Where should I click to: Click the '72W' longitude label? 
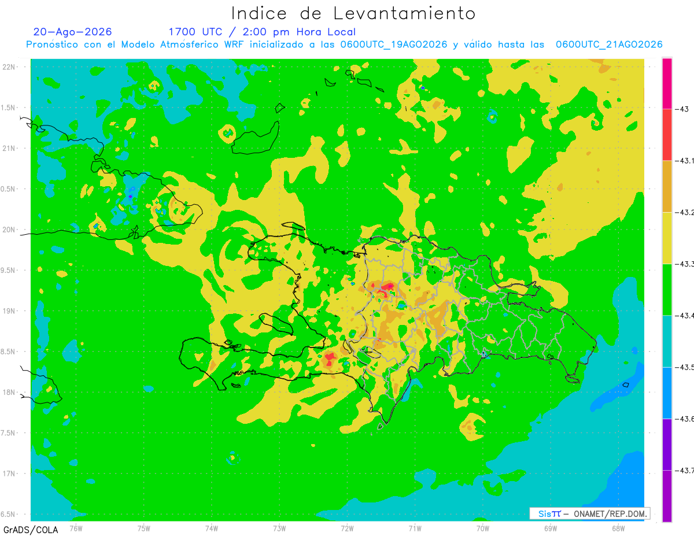click(347, 528)
